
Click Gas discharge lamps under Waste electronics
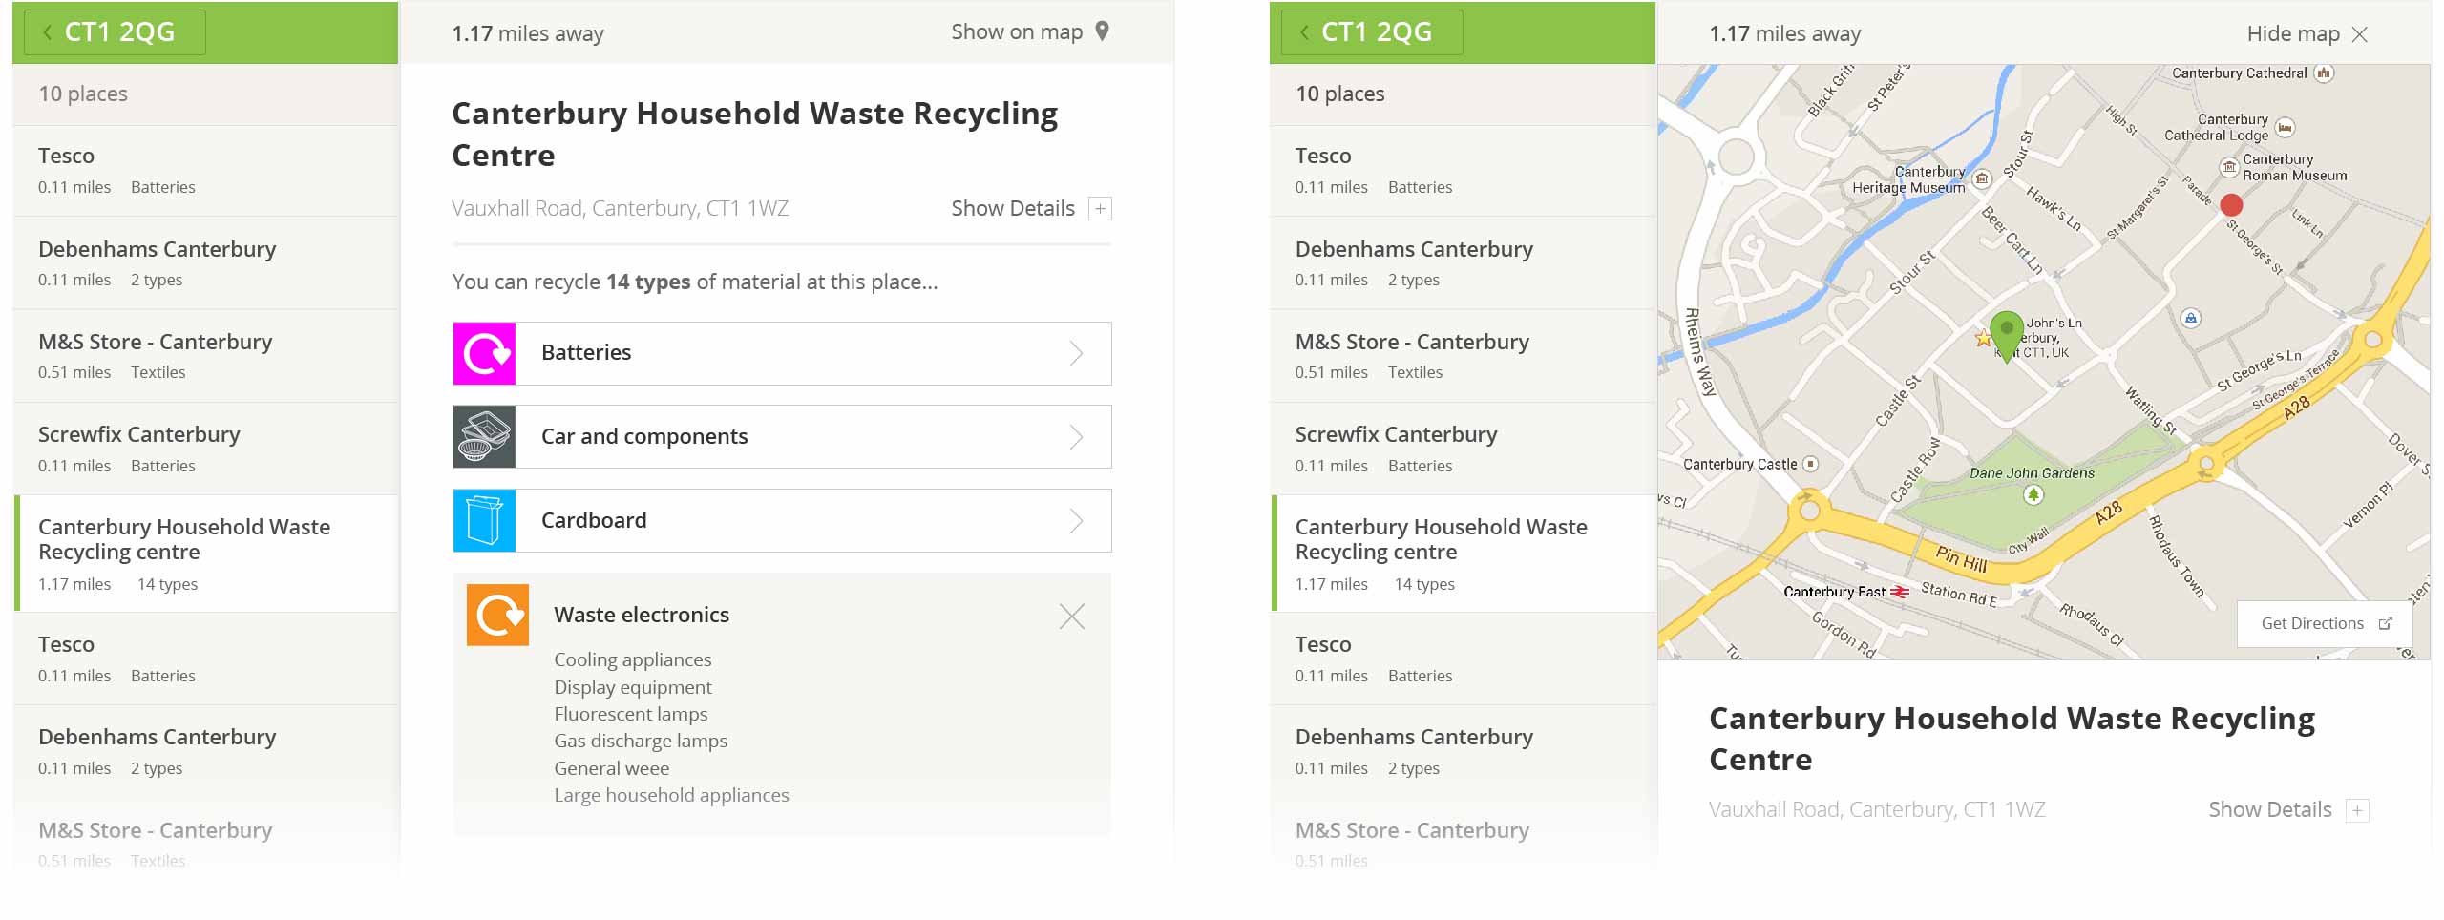(640, 742)
